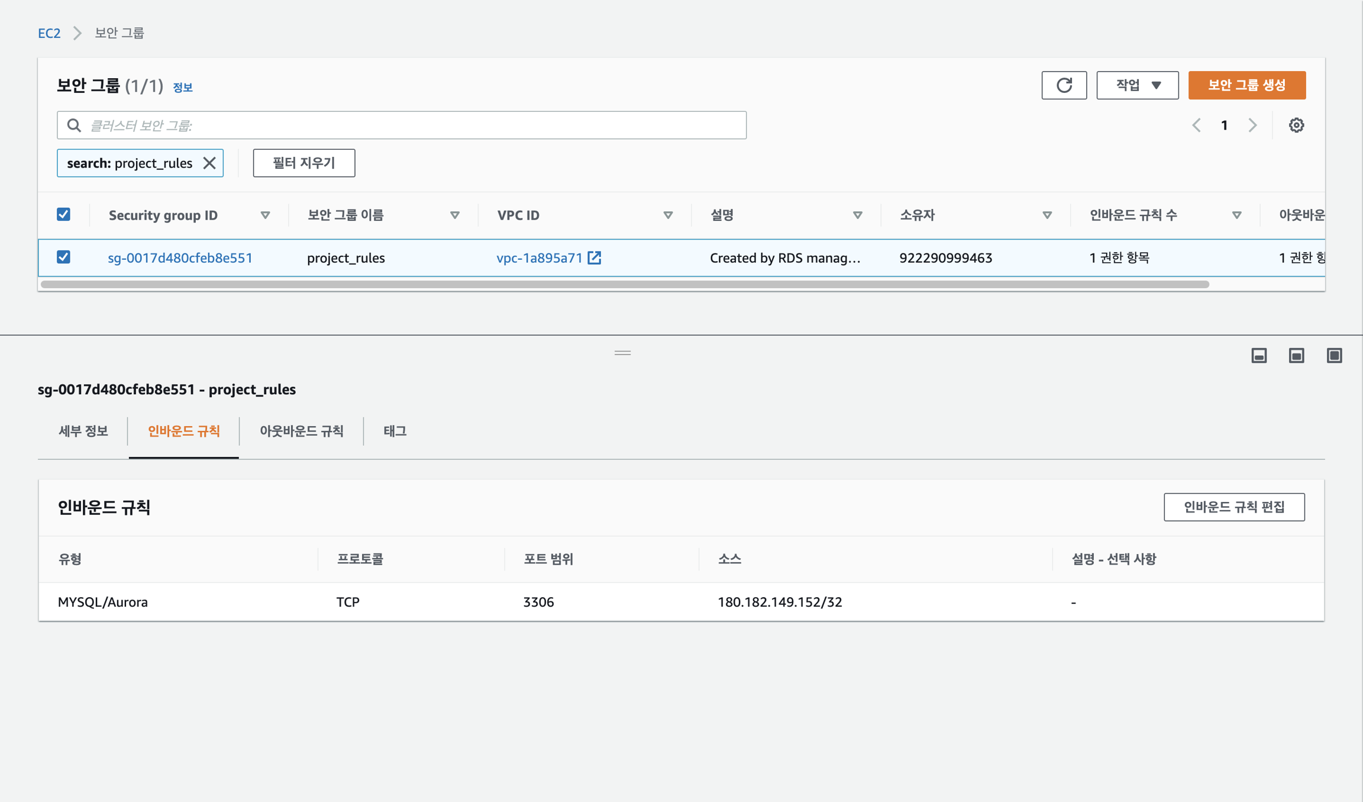This screenshot has width=1363, height=802.
Task: Sort by VPC ID column arrow
Action: pos(668,215)
